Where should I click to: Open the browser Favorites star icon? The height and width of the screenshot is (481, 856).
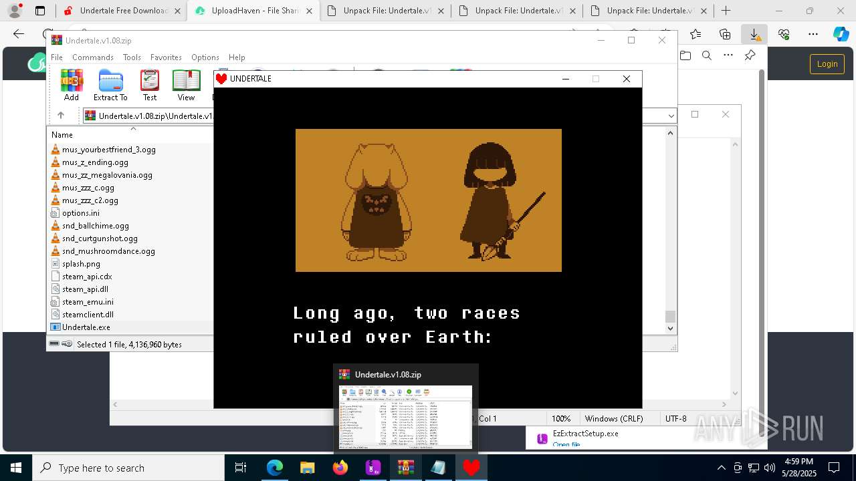pos(695,34)
